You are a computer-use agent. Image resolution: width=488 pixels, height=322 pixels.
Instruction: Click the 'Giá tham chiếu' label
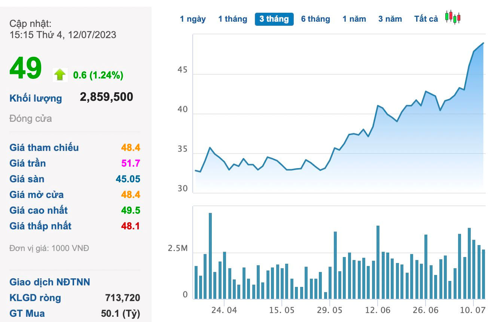(44, 148)
